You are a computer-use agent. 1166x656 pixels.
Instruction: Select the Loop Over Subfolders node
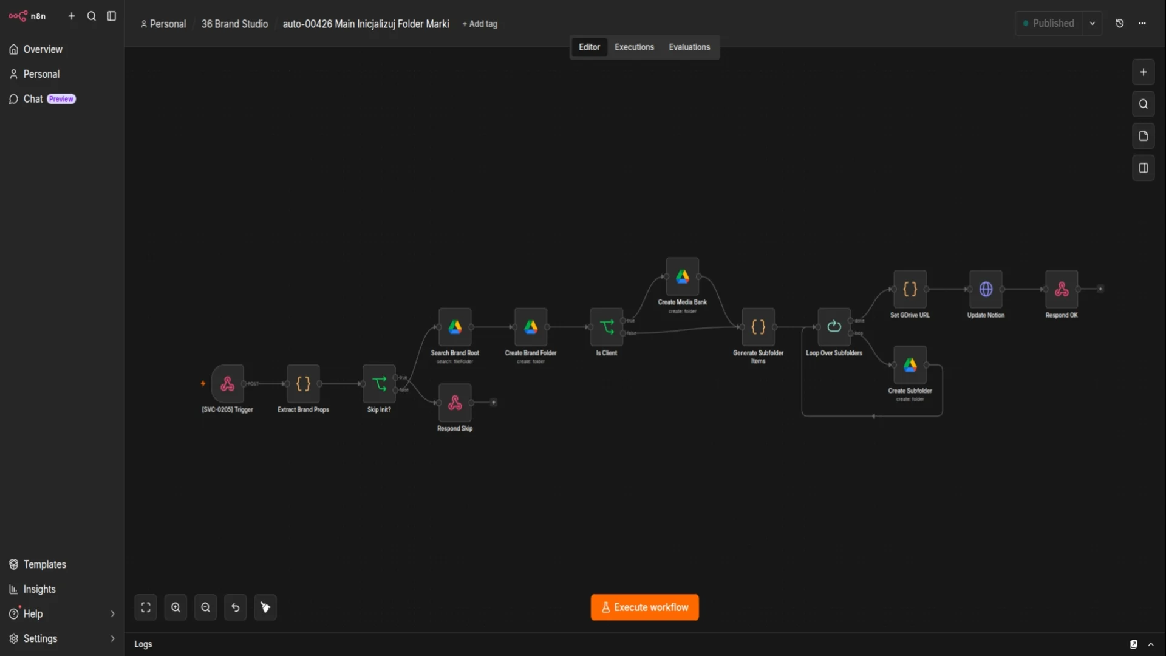point(834,327)
